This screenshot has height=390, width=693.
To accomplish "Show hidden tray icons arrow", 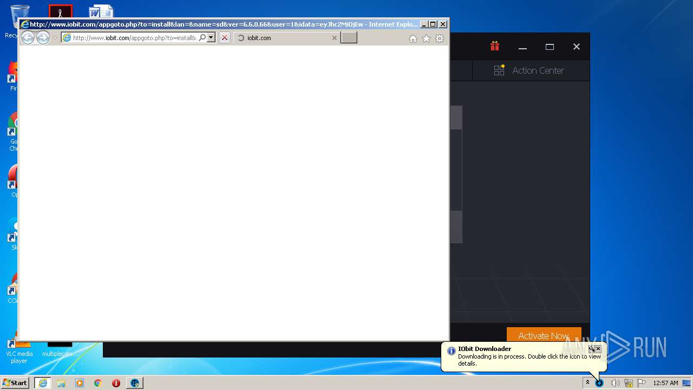I will point(587,382).
